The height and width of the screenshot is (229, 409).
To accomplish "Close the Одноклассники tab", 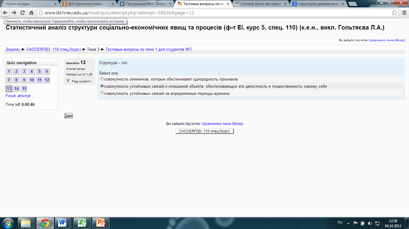I will [x=113, y=4].
